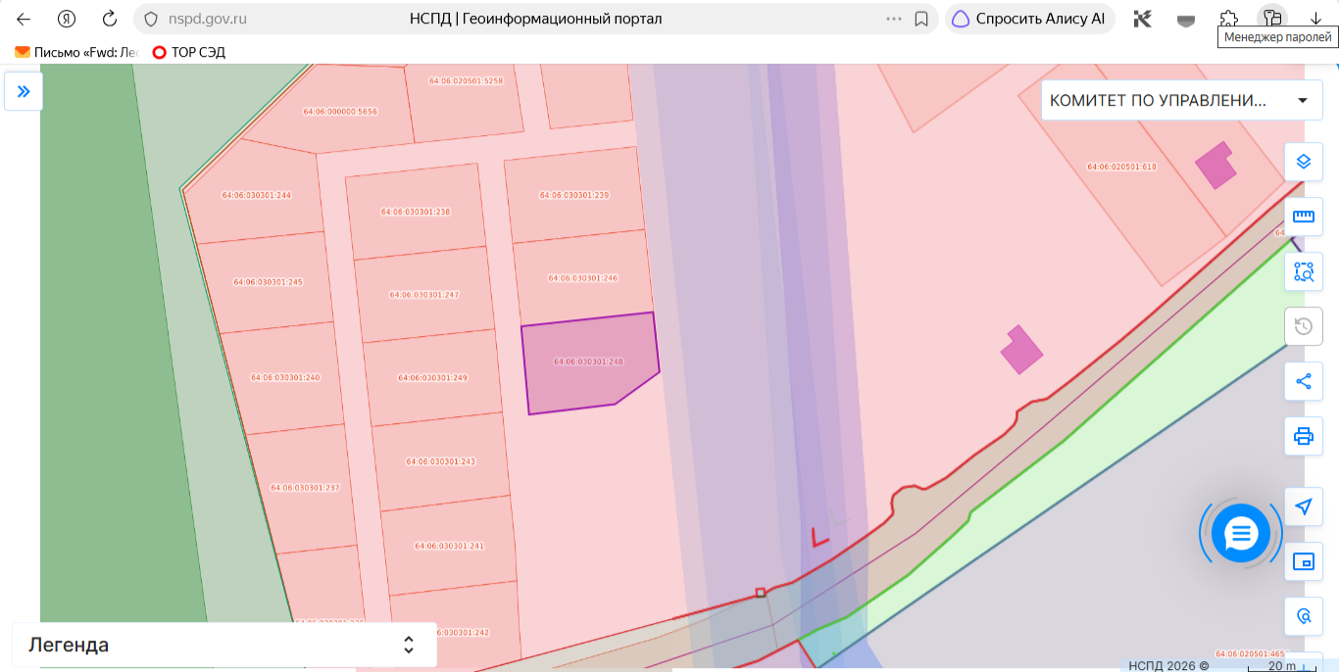The image size is (1339, 672).
Task: Open the browser extensions puzzle icon
Action: tap(1229, 19)
